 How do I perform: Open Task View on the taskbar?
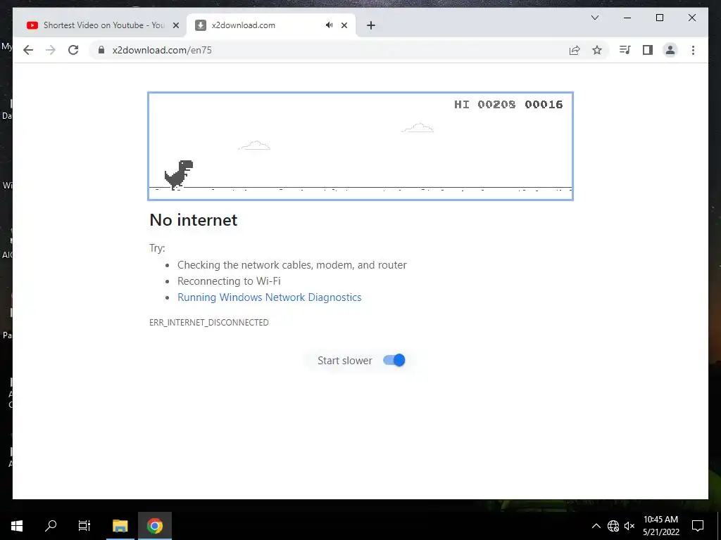coord(84,526)
